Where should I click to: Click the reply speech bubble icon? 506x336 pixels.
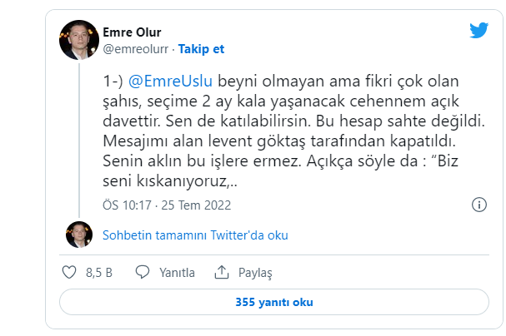point(143,272)
